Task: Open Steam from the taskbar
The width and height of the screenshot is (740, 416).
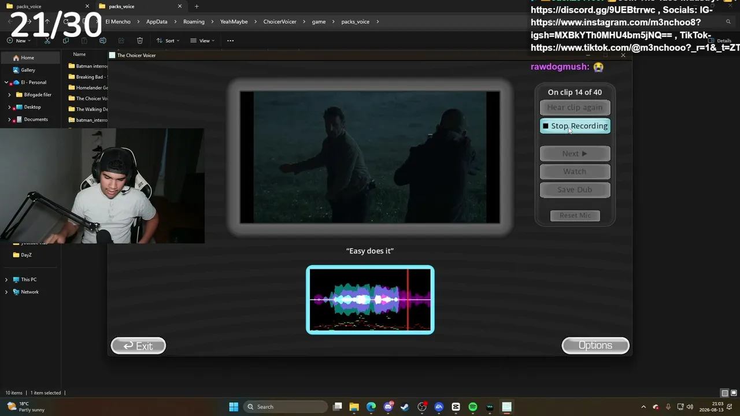Action: 405,407
